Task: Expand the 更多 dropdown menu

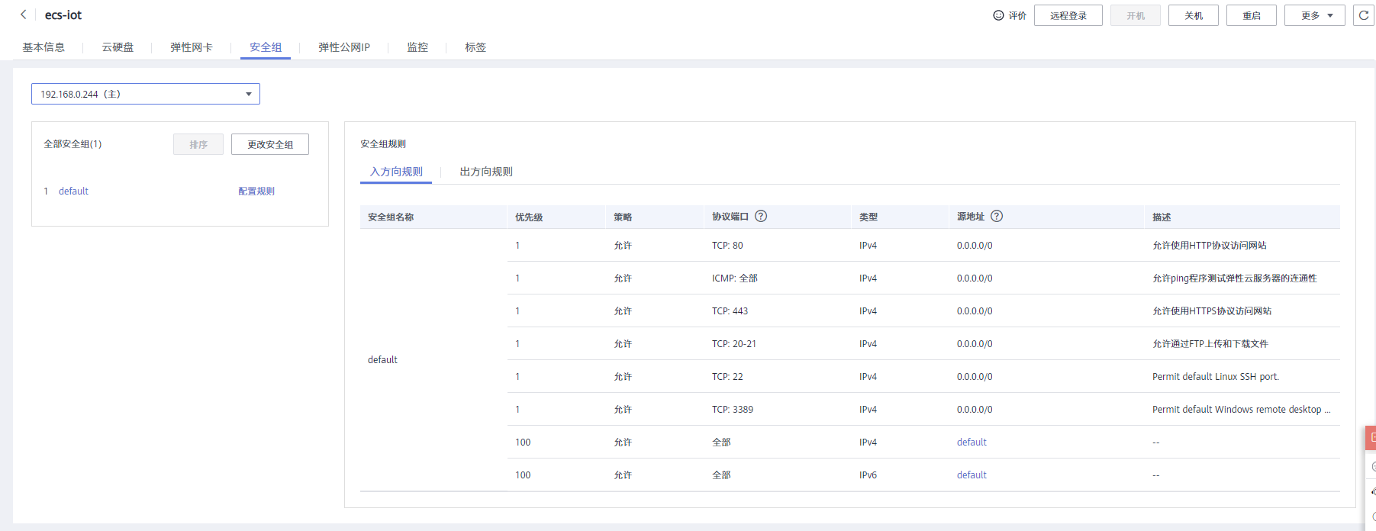Action: tap(1314, 15)
